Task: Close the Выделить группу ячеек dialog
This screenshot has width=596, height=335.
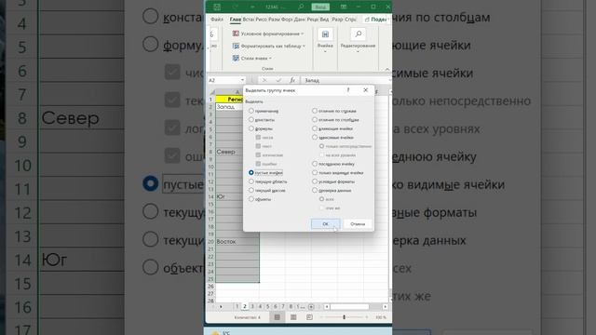Action: click(x=365, y=90)
